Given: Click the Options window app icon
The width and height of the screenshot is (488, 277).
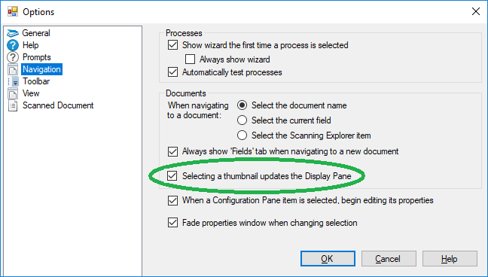Looking at the screenshot, I should click(13, 11).
